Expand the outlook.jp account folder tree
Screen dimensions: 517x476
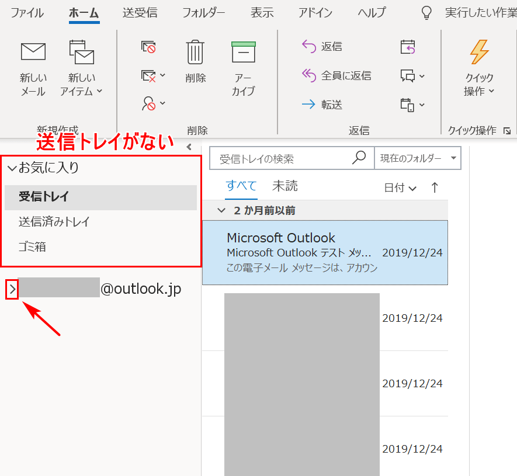click(x=12, y=289)
